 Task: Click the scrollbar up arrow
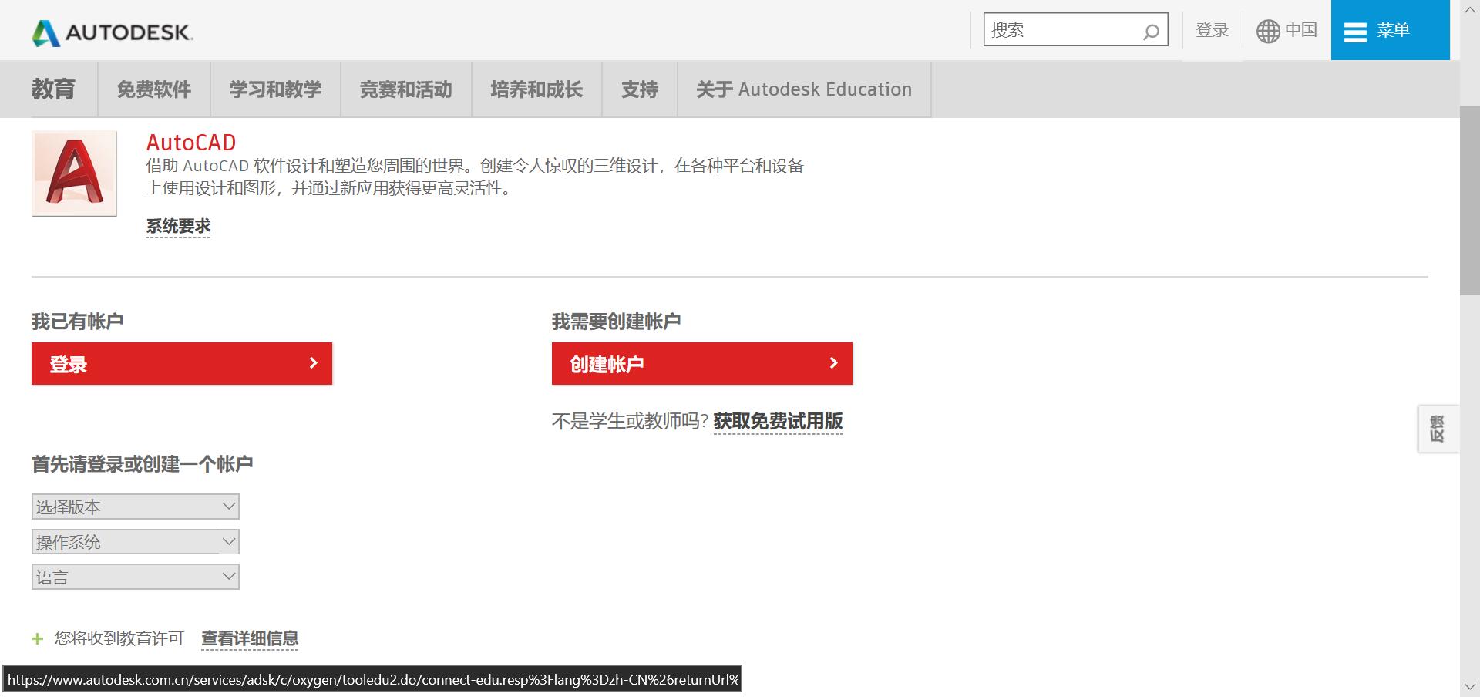pyautogui.click(x=1469, y=9)
